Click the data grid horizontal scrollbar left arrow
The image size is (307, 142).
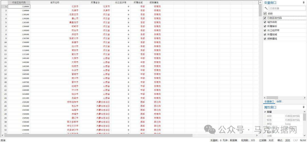3,135
